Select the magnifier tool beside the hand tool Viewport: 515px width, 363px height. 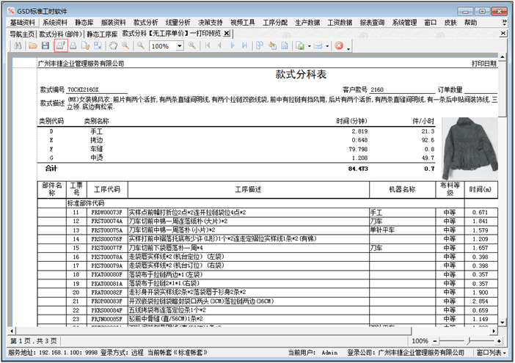pos(125,45)
